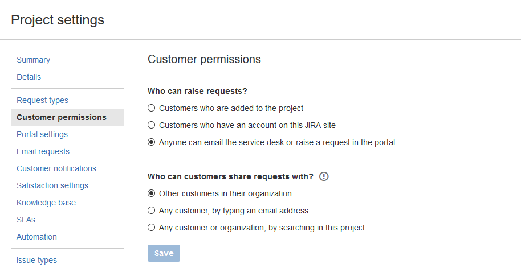Select 'Other customers in their organization' radio

tap(152, 193)
